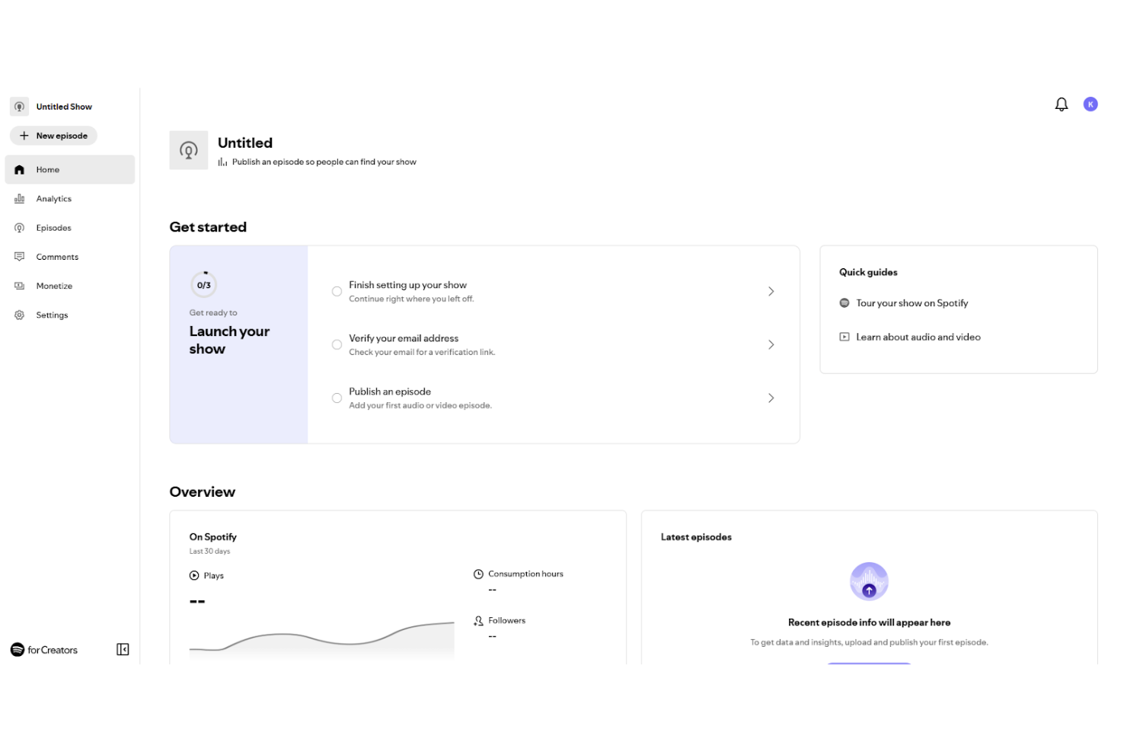Open the Episodes menu item
Image resolution: width=1127 pixels, height=752 pixels.
53,228
